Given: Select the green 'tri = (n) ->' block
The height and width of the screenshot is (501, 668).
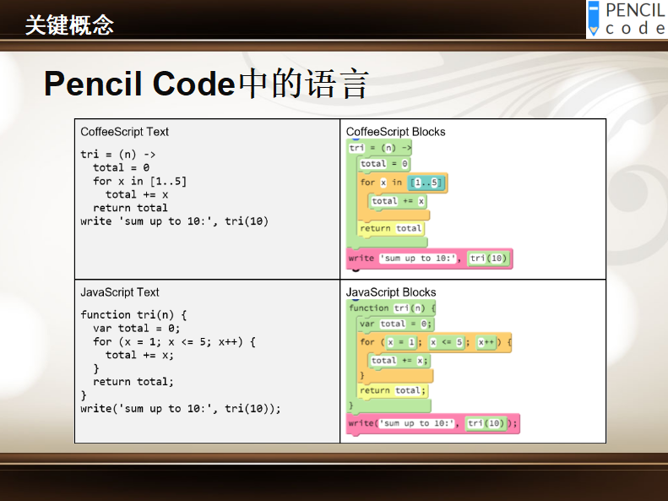Looking at the screenshot, I should coord(379,148).
